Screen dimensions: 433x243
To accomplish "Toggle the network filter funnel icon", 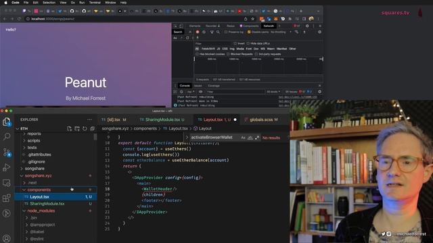I will click(212, 32).
